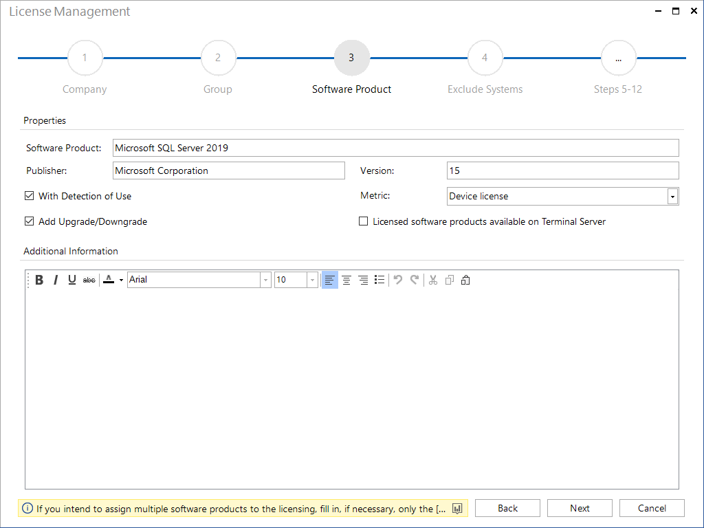704x528 pixels.
Task: Click the Back button
Action: coord(507,508)
